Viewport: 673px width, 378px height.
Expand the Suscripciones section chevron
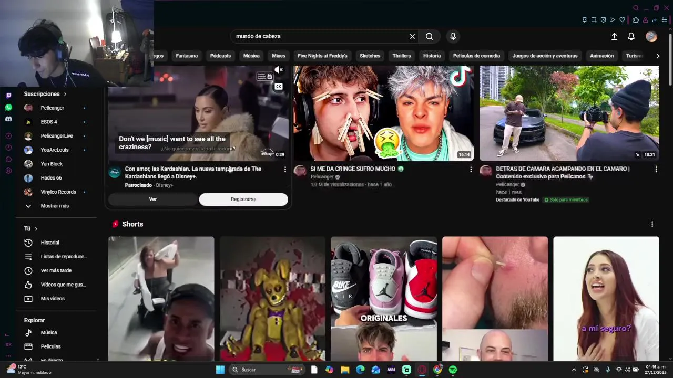[x=65, y=94]
